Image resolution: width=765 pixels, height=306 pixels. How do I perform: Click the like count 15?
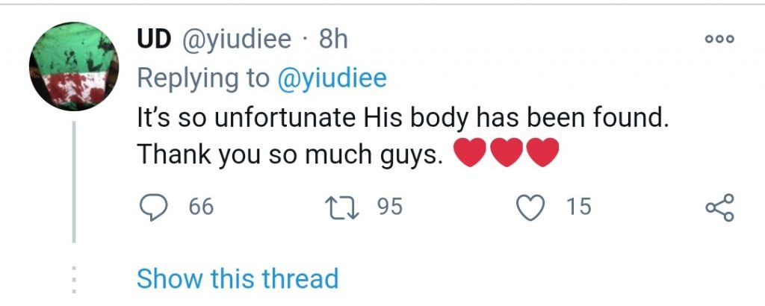(x=578, y=207)
